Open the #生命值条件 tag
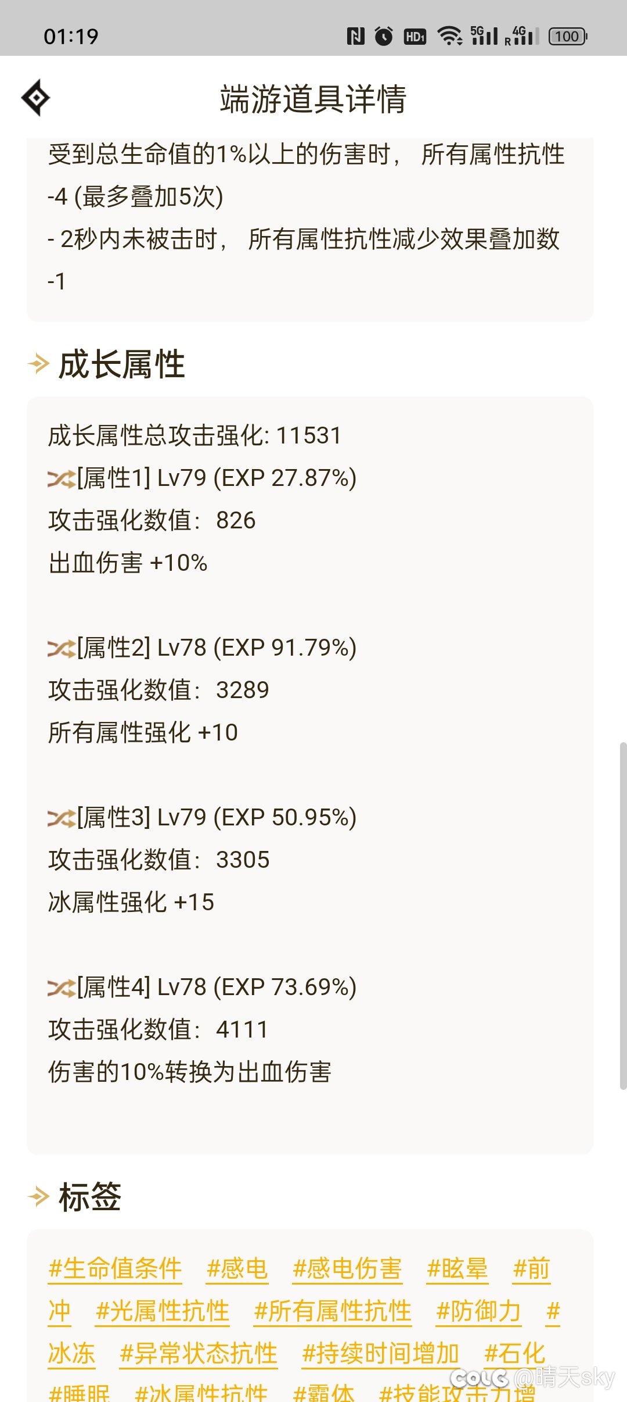627x1402 pixels. [115, 1269]
